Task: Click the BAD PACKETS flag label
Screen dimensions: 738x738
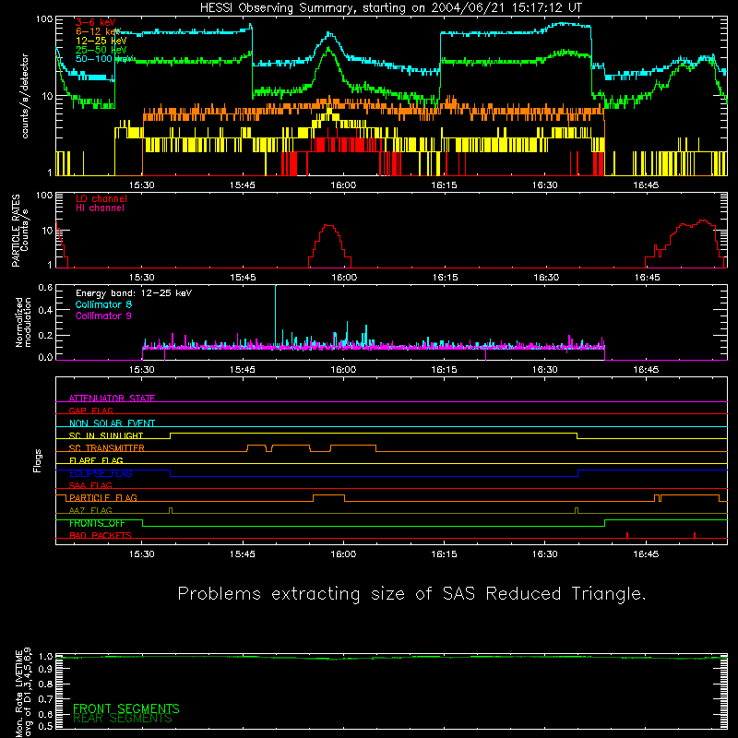Action: pyautogui.click(x=101, y=535)
